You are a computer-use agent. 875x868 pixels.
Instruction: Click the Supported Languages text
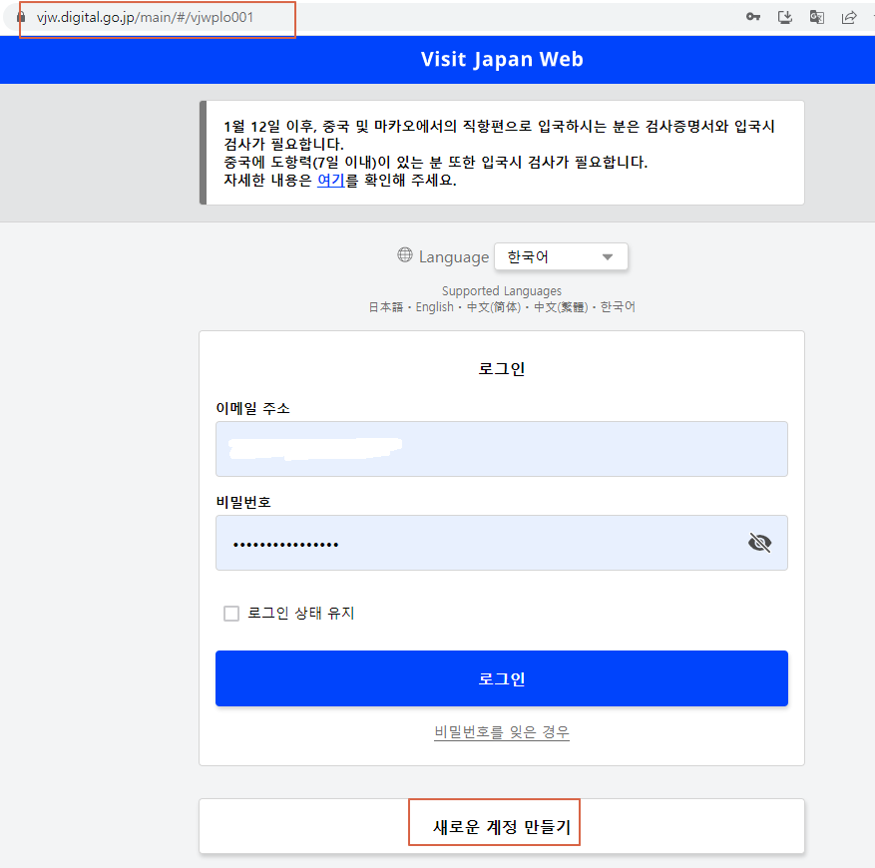tap(502, 290)
